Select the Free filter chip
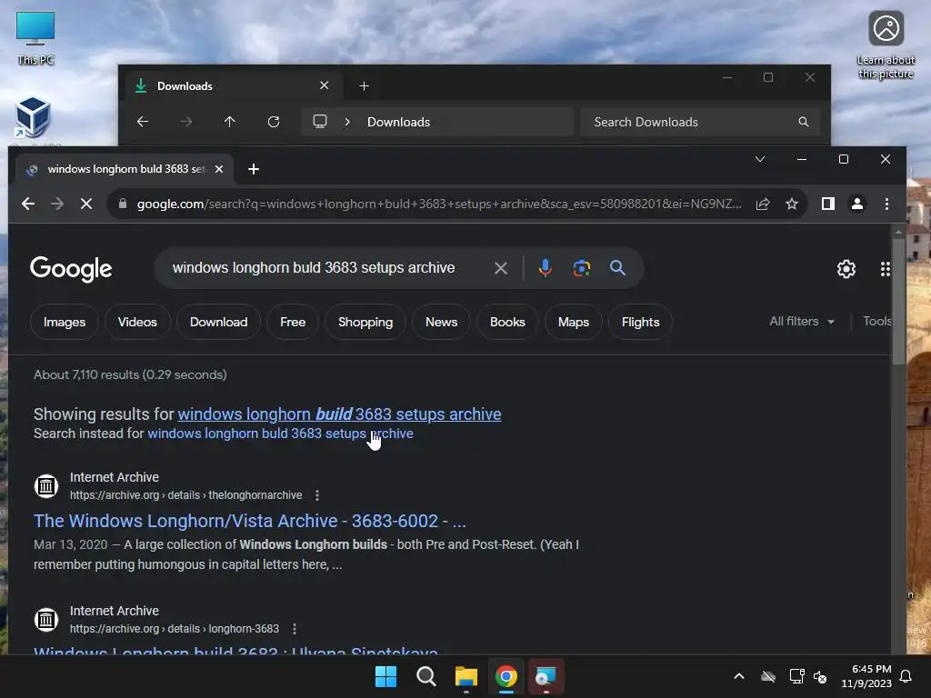The height and width of the screenshot is (698, 931). coord(293,322)
